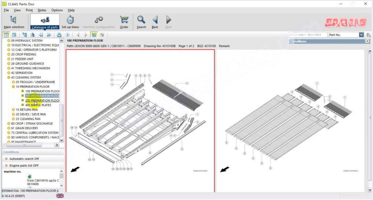This screenshot has height=200, width=373.
Task: Select the Catalogue of parts button
Action: pos(45,22)
